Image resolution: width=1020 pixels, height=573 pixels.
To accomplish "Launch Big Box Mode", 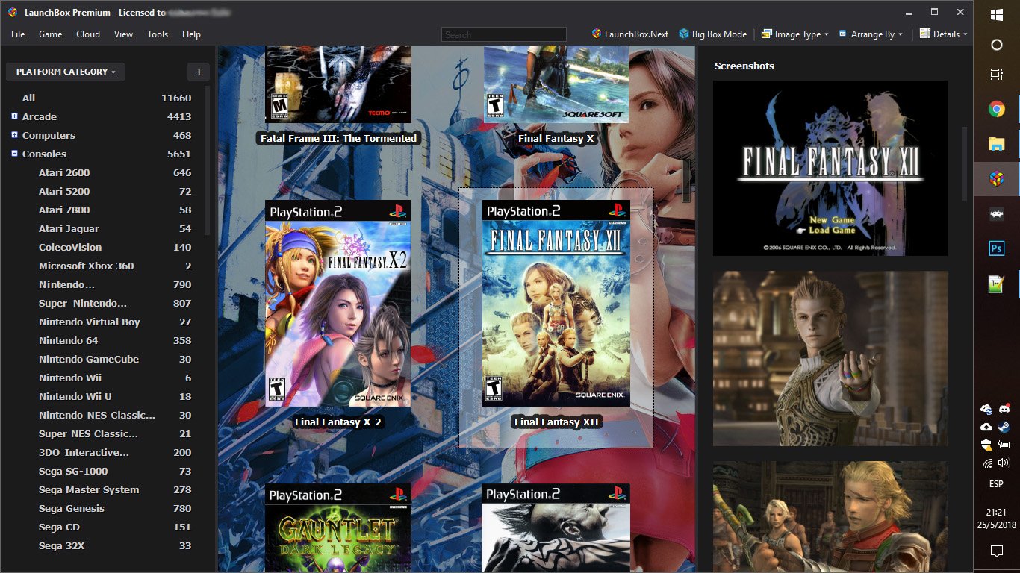I will (712, 34).
